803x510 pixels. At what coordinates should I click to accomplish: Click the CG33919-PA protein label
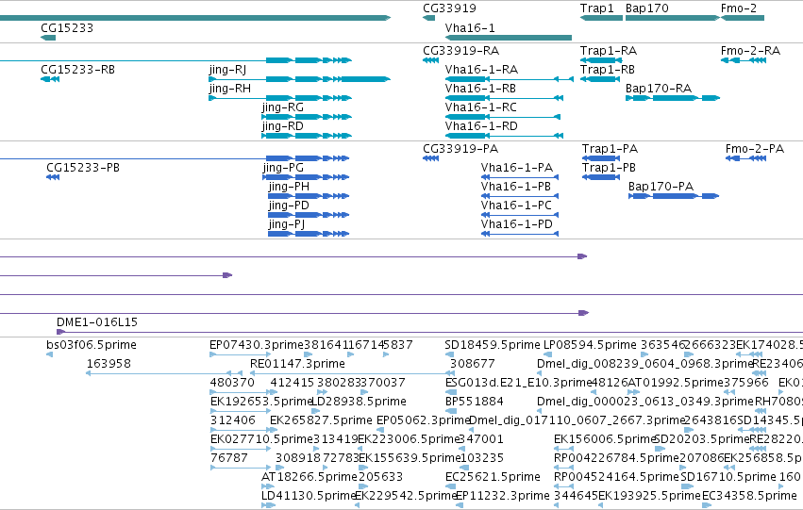(x=460, y=149)
